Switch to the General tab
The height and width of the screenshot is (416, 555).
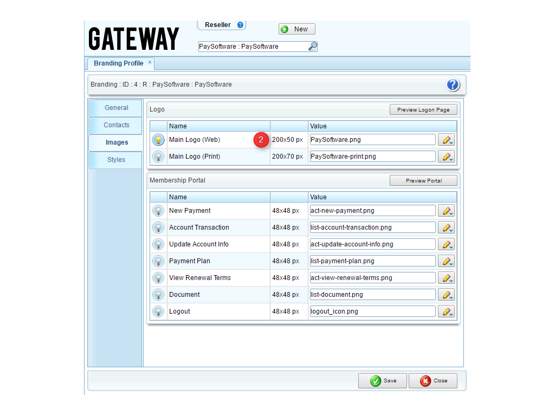(x=116, y=108)
